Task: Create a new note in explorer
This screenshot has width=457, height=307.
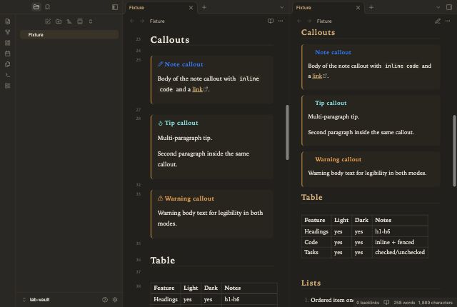Action: click(48, 21)
